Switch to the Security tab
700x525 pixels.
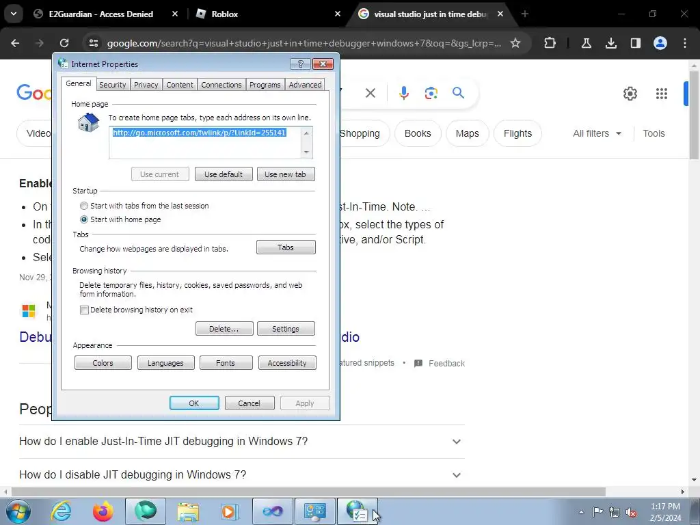coord(113,85)
